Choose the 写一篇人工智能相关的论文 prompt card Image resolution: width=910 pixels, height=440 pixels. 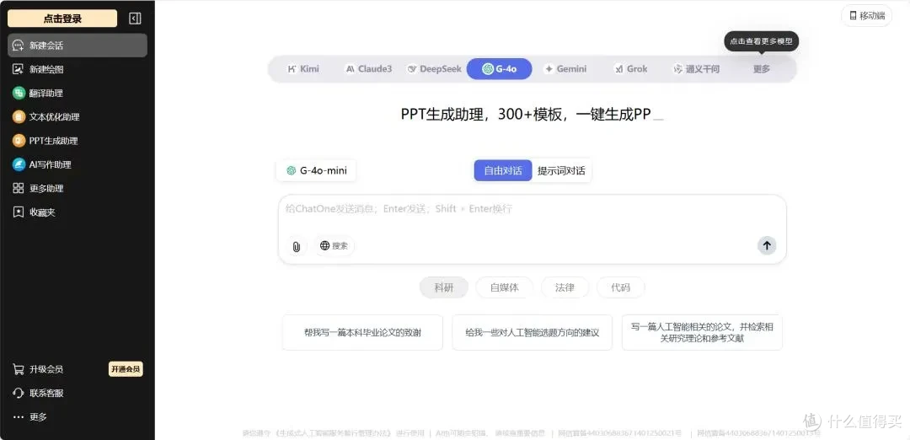tap(702, 333)
